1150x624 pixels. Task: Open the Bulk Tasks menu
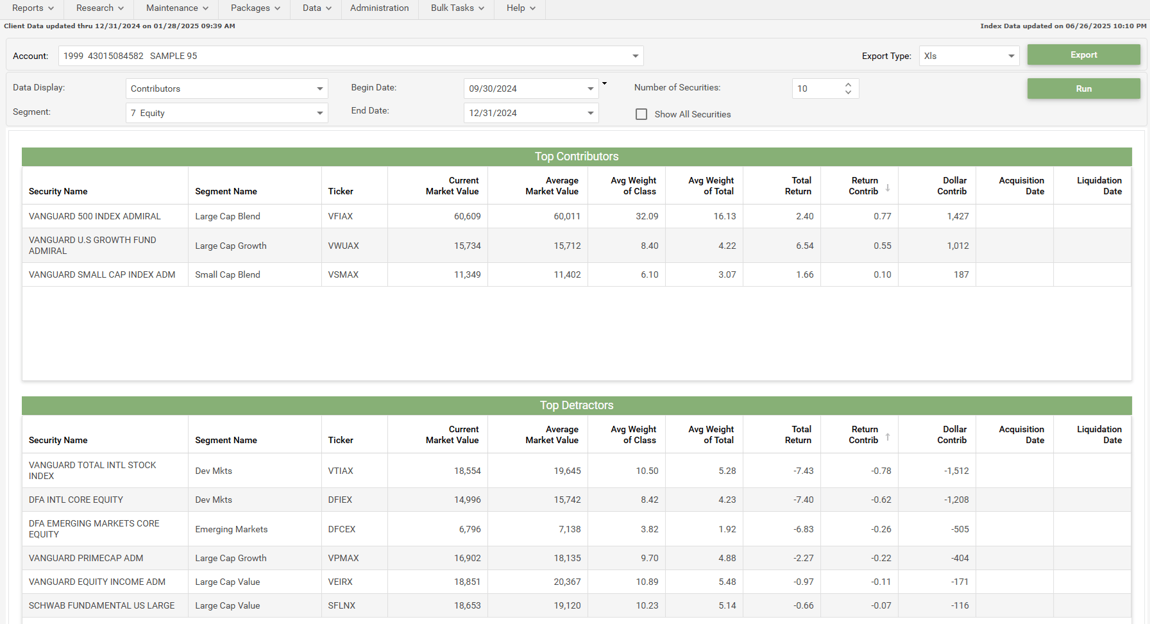457,8
